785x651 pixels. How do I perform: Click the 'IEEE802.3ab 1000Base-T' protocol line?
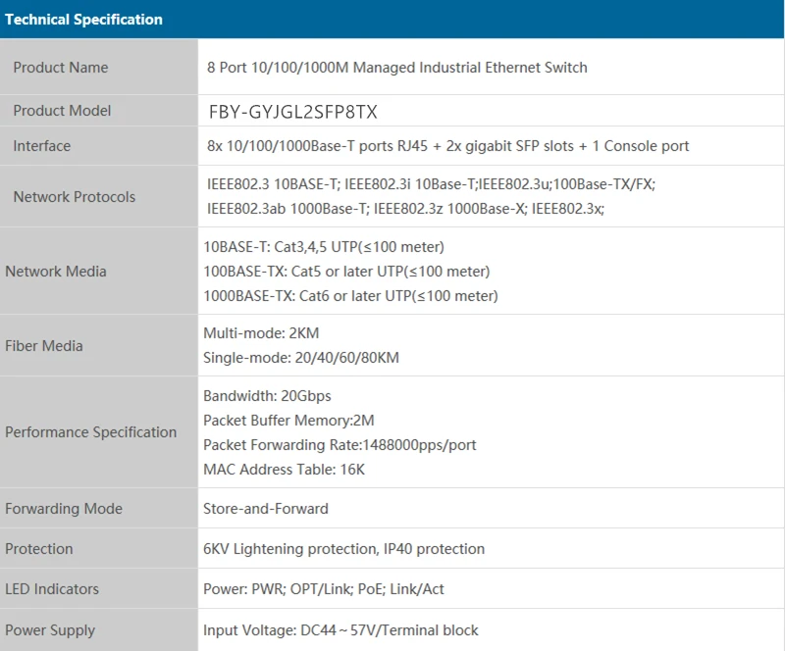(405, 209)
